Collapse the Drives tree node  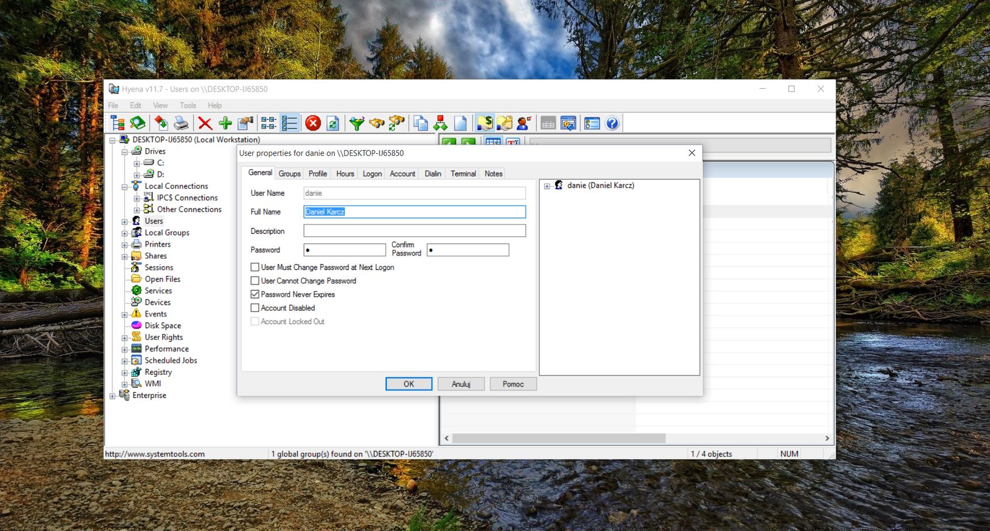[x=125, y=152]
